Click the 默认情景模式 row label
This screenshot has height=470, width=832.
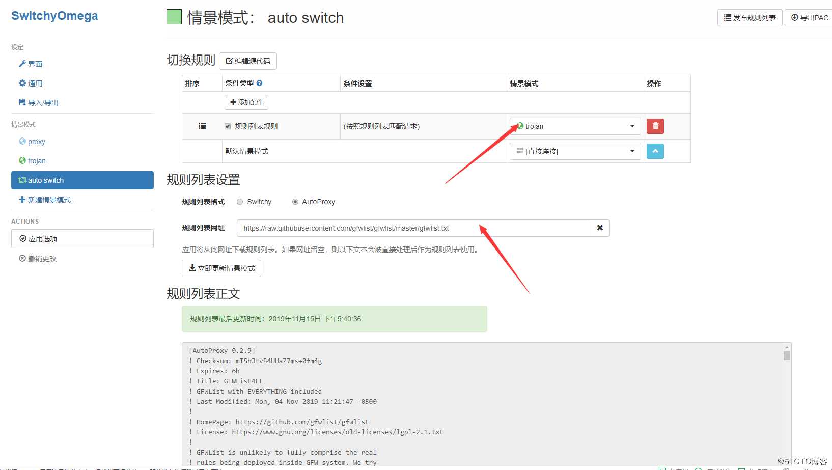click(246, 151)
